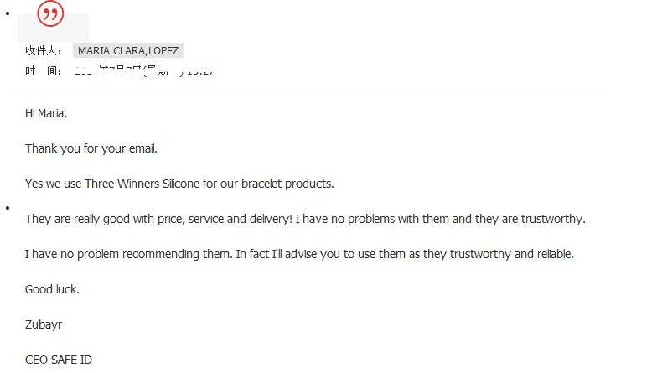This screenshot has height=373, width=652.
Task: Select the MARIA CLARA,LOPEZ recipient chip
Action: pyautogui.click(x=127, y=51)
